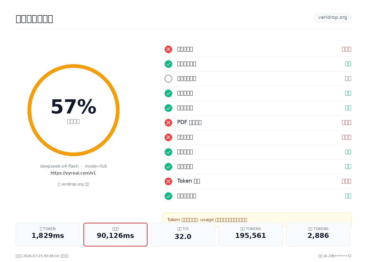Click the red X icon beside PDF row
Image resolution: width=367 pixels, height=262 pixels.
pyautogui.click(x=168, y=123)
